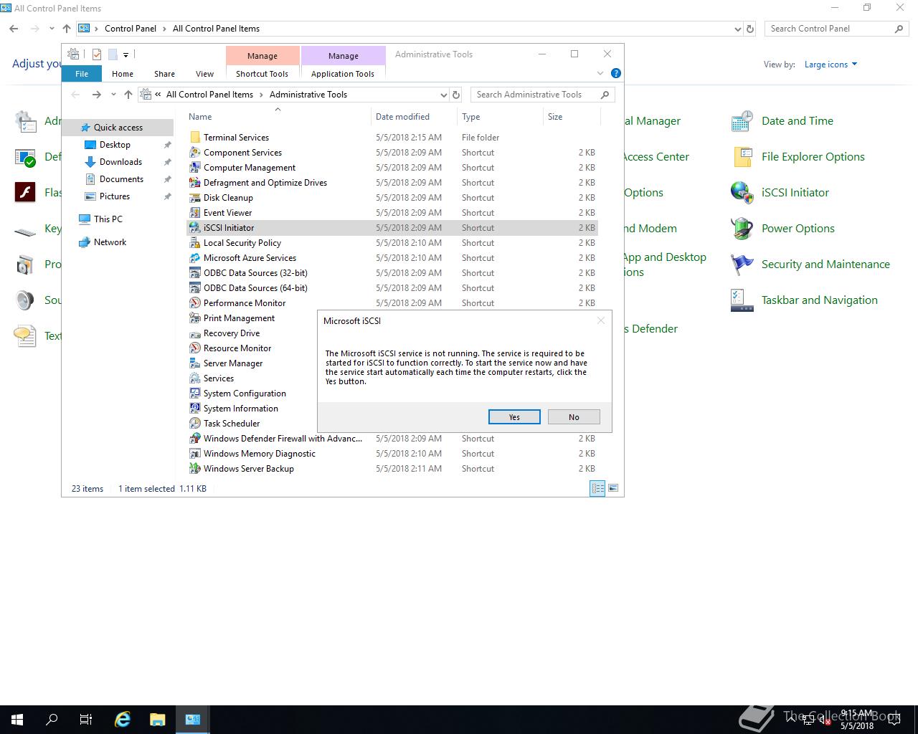This screenshot has width=918, height=734.
Task: Open recent locations dropdown in Administrative Tools
Action: tap(113, 95)
